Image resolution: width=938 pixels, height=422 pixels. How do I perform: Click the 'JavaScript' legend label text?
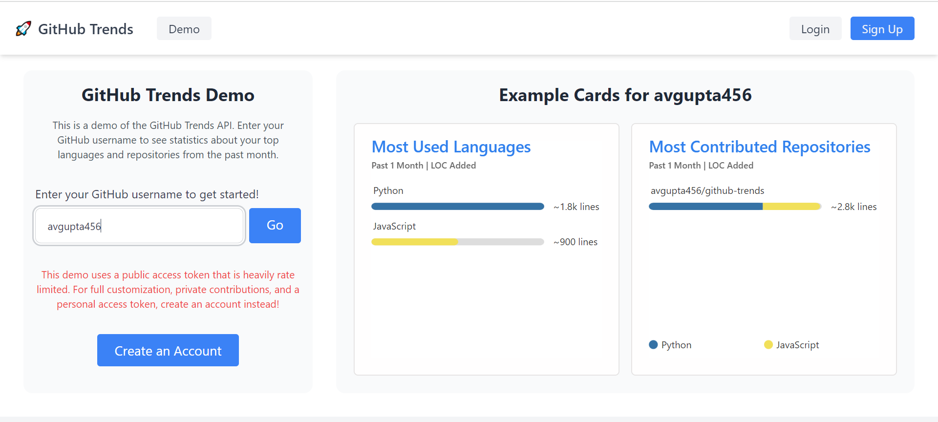pyautogui.click(x=797, y=345)
